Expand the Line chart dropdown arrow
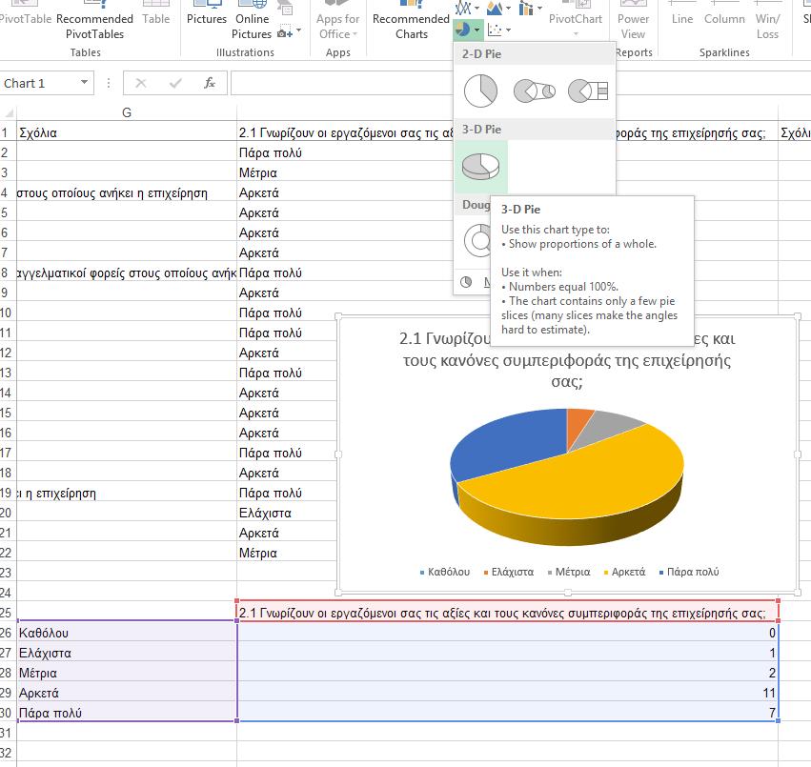Screen dimensions: 811x767 (x=476, y=8)
